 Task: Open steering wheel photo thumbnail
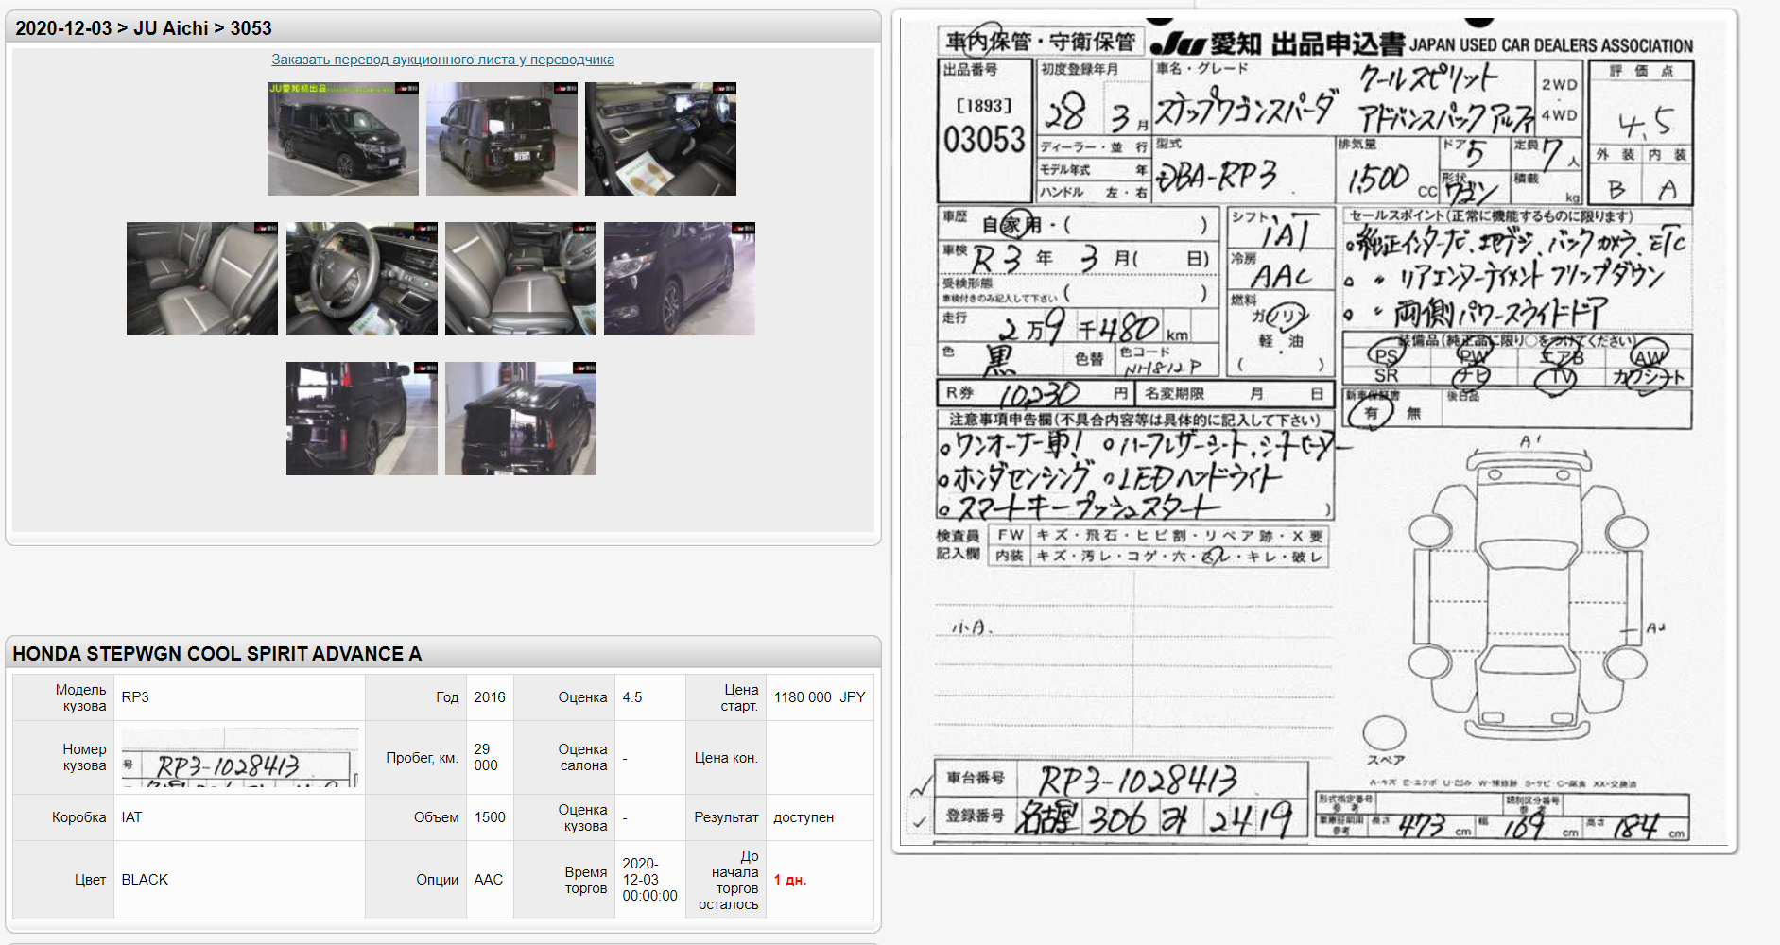(362, 279)
